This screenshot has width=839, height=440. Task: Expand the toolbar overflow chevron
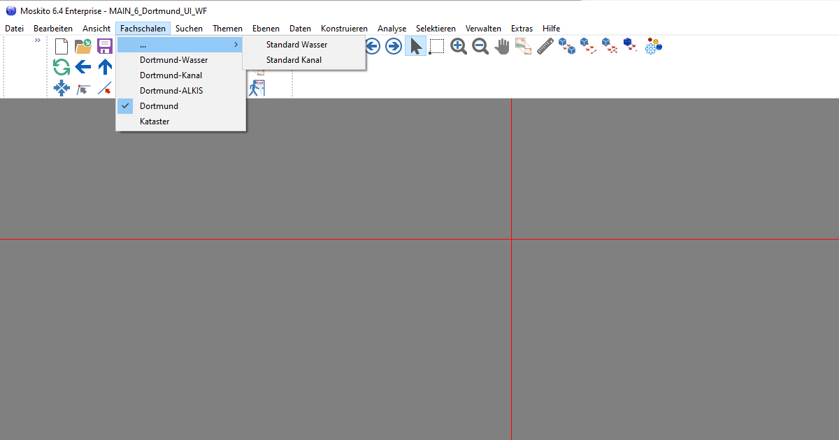click(38, 41)
